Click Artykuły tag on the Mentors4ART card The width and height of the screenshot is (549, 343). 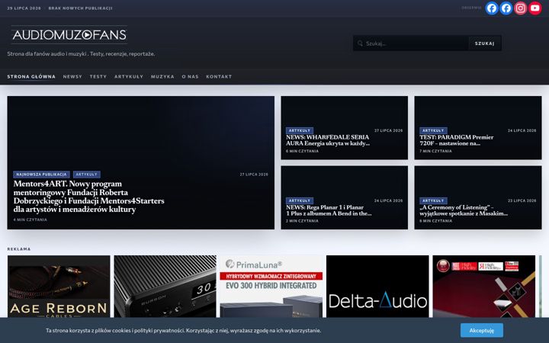click(x=86, y=175)
